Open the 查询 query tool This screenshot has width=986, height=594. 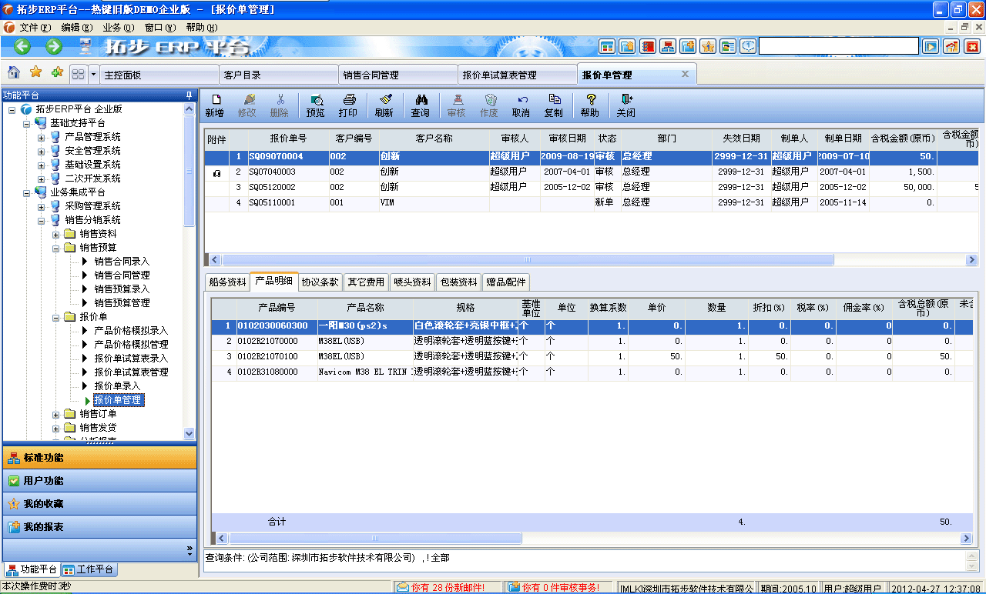click(420, 105)
